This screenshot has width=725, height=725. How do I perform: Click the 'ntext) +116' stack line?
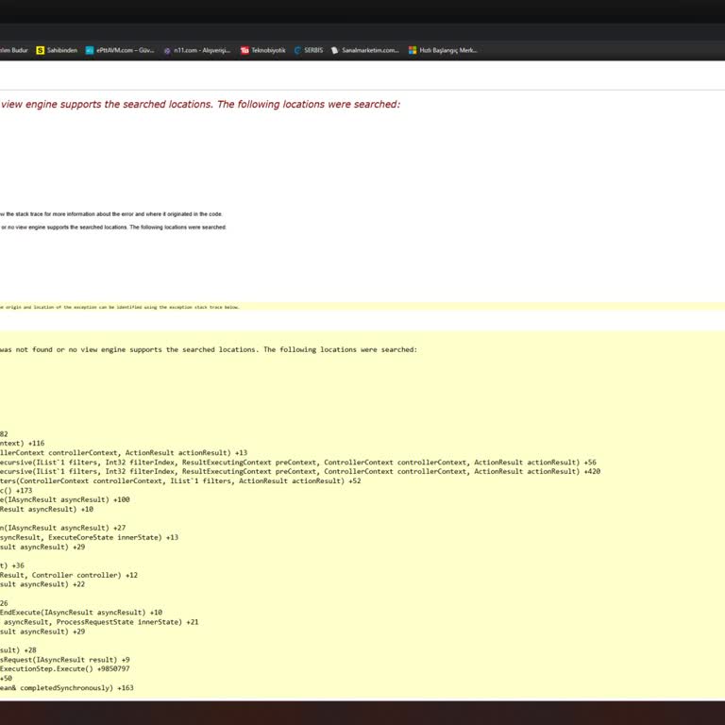(x=23, y=443)
